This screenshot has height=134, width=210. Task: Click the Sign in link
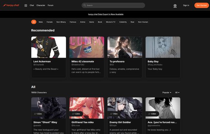186,6
